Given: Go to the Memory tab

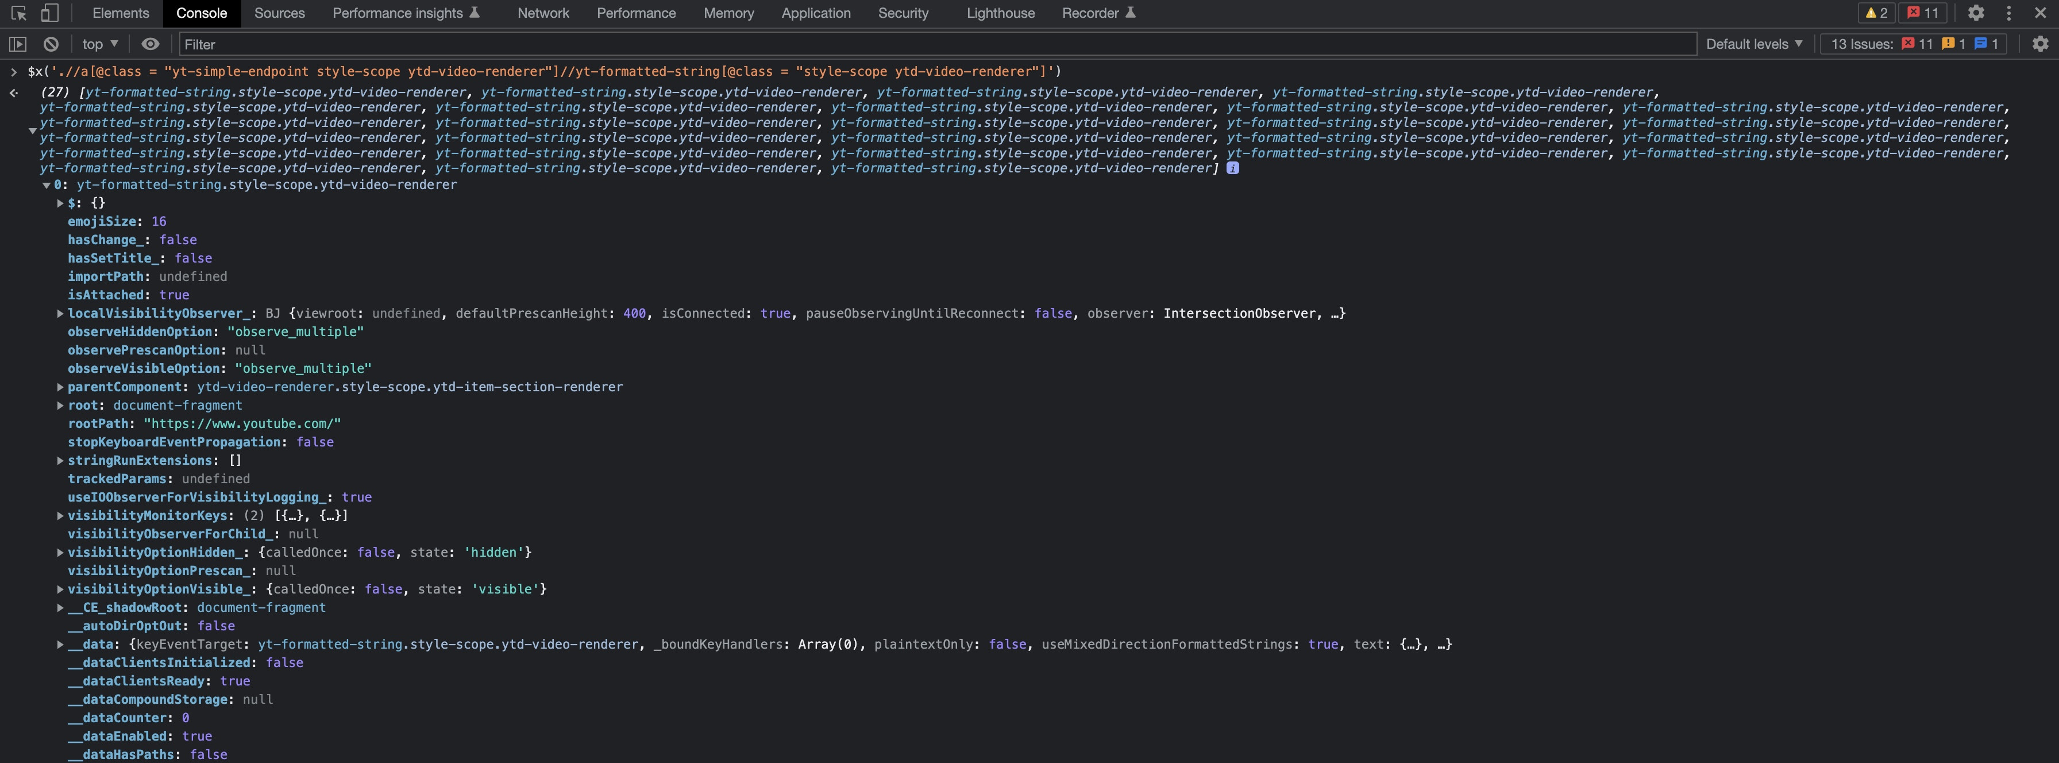Looking at the screenshot, I should click(x=729, y=13).
